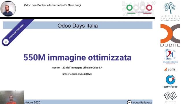Click the agile sponsor logo
This screenshot has height=104, width=185.
pyautogui.click(x=170, y=69)
